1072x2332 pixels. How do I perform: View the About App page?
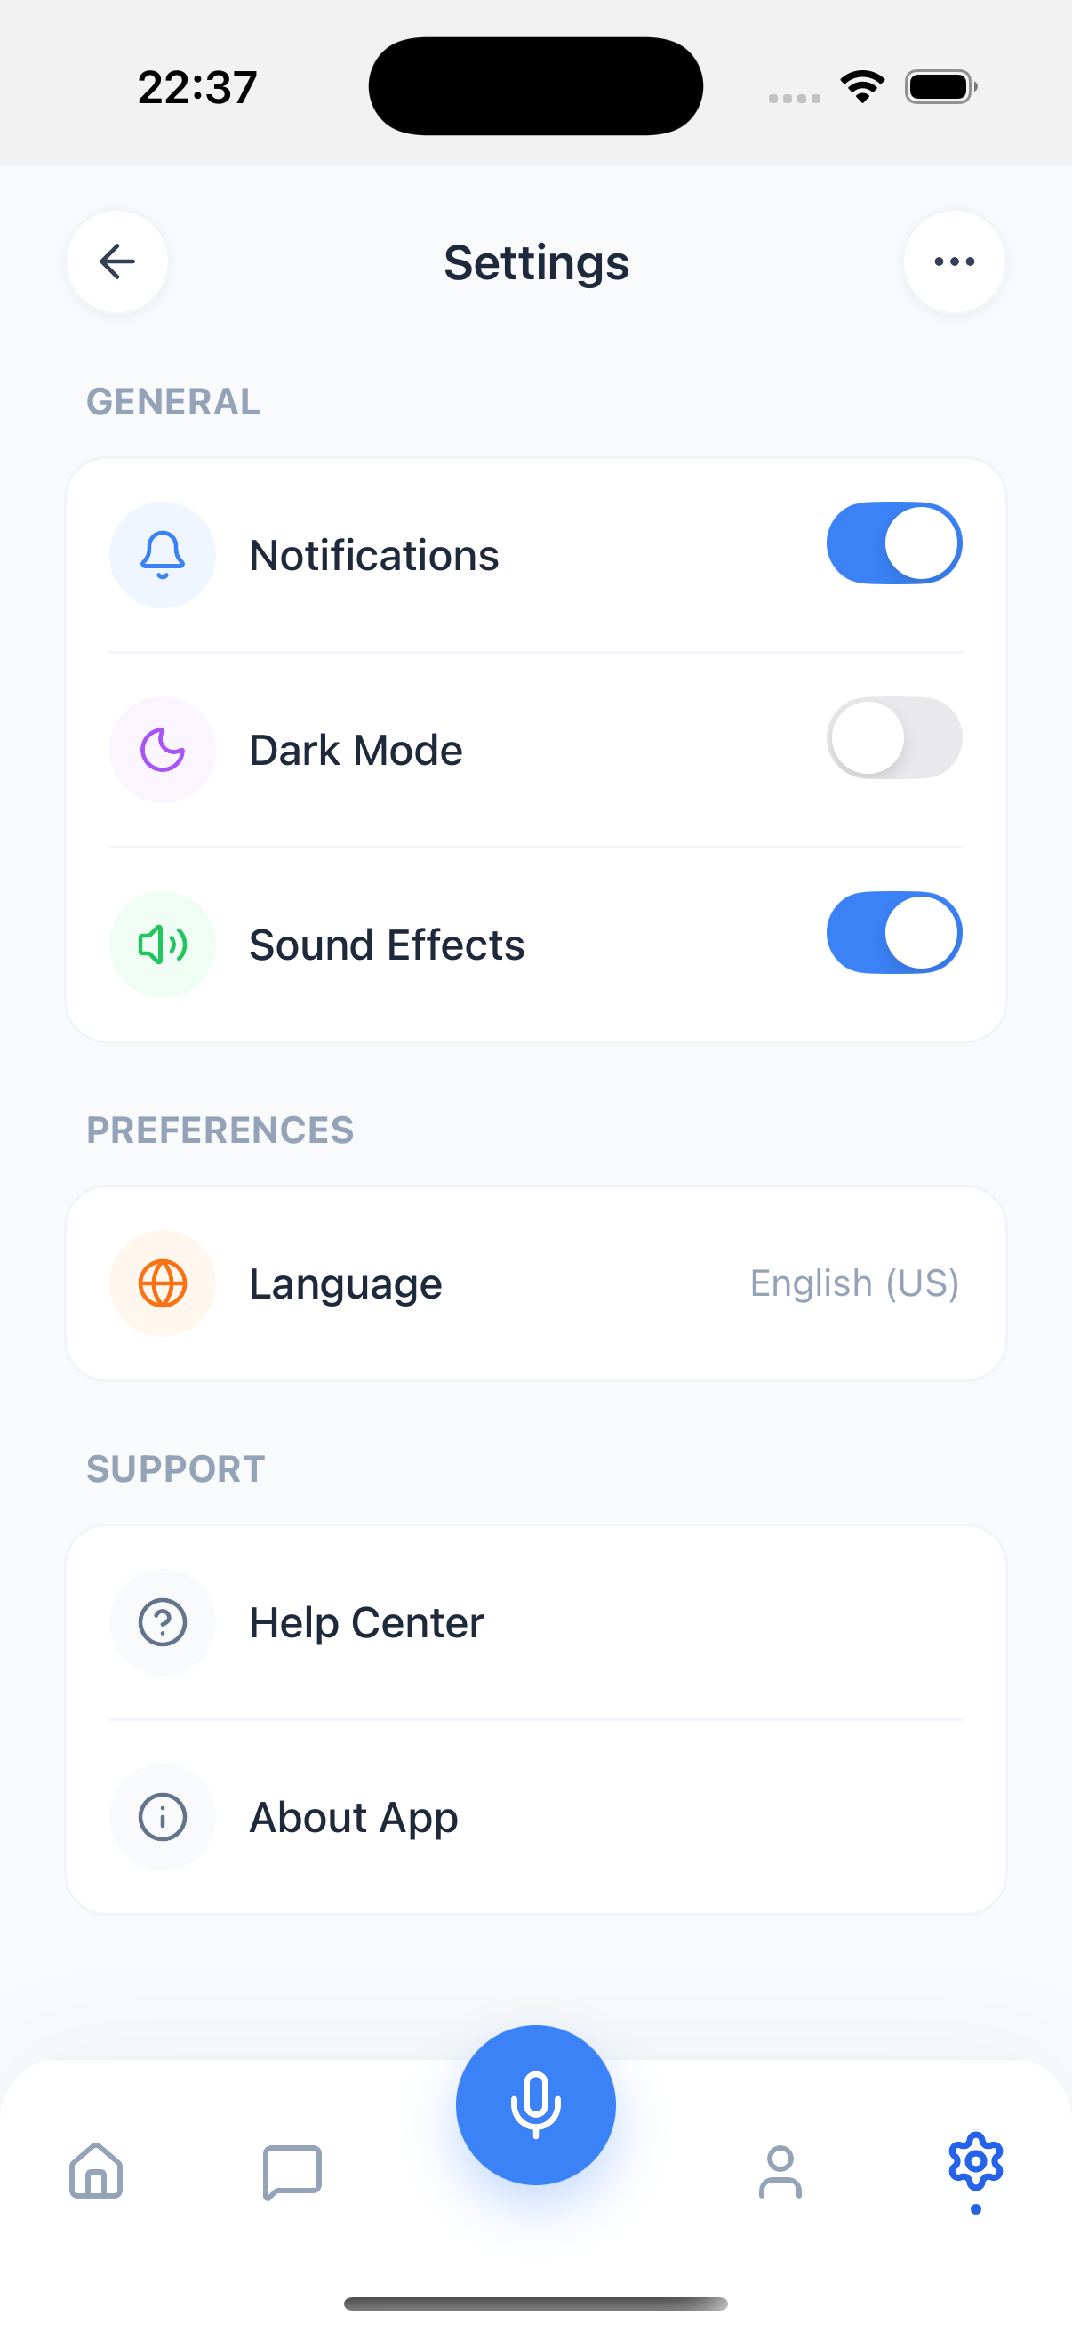[x=535, y=1817]
